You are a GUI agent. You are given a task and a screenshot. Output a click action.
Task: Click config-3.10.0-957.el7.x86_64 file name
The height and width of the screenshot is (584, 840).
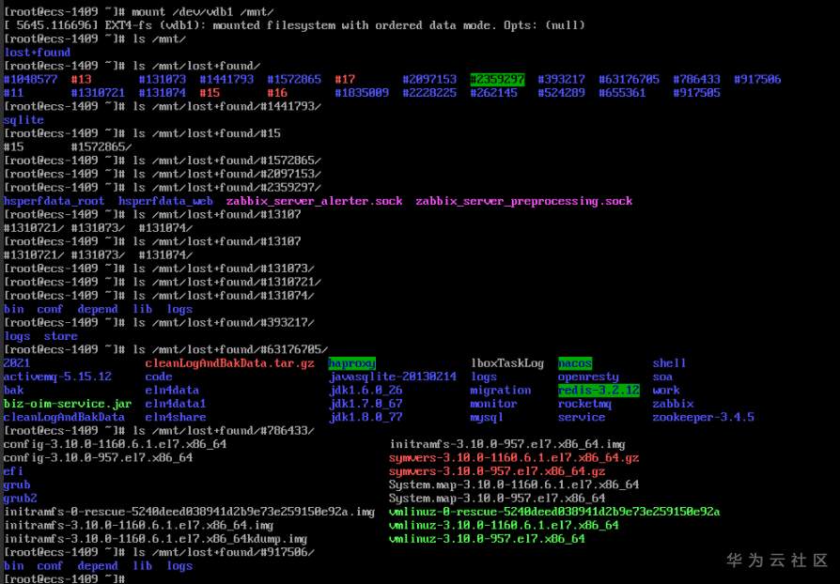[x=98, y=457]
